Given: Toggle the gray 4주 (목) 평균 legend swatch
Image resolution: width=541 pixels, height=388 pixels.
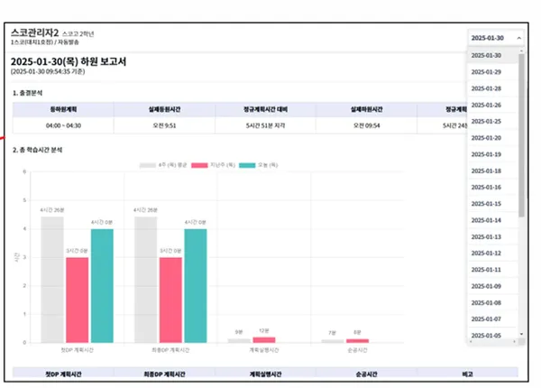Looking at the screenshot, I should click(148, 165).
